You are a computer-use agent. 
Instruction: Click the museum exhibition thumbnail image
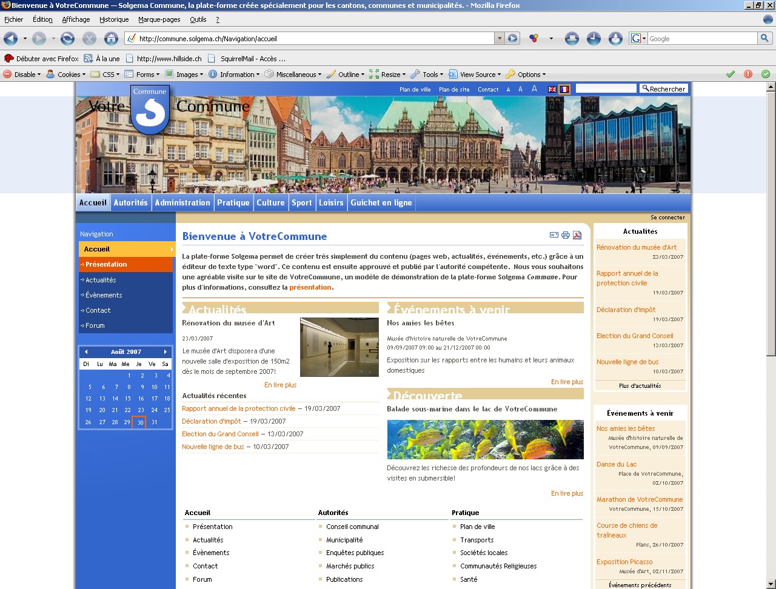(x=339, y=347)
